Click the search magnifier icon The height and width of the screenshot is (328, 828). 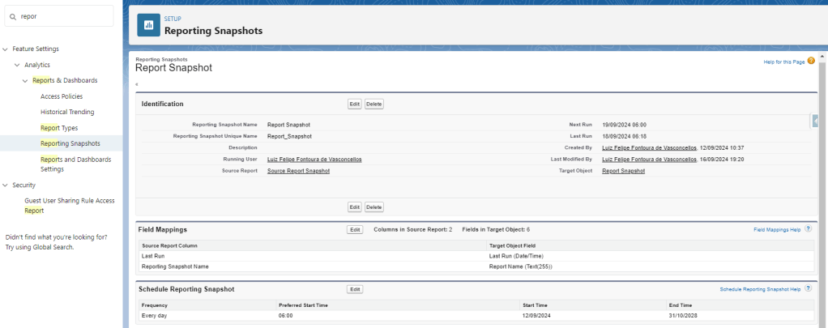click(13, 15)
